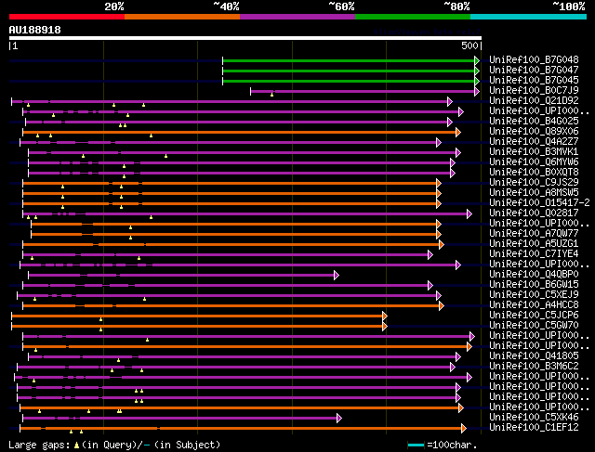This screenshot has height=452, width=595.
Task: Click the 500 end position label
Action: tap(469, 45)
